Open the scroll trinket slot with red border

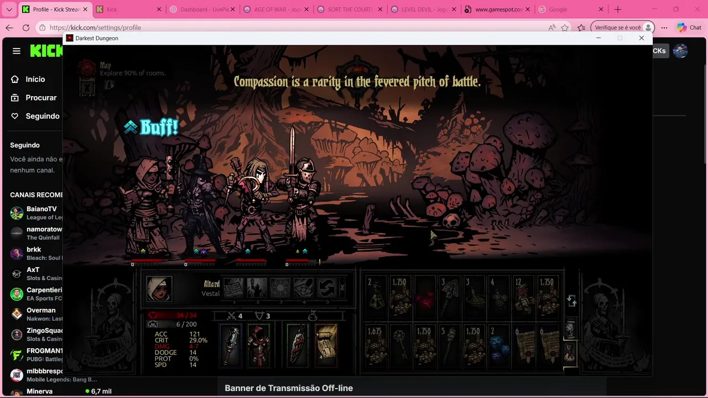[x=326, y=346]
